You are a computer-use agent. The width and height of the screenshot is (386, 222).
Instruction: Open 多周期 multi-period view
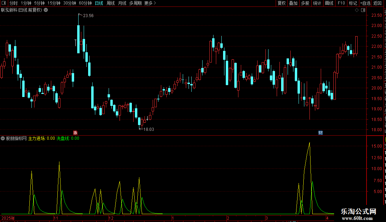[x=135, y=3]
